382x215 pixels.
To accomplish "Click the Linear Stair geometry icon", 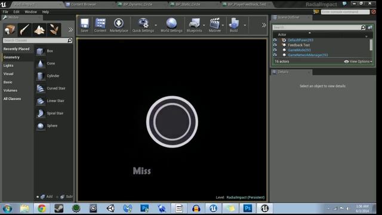I will pos(40,101).
